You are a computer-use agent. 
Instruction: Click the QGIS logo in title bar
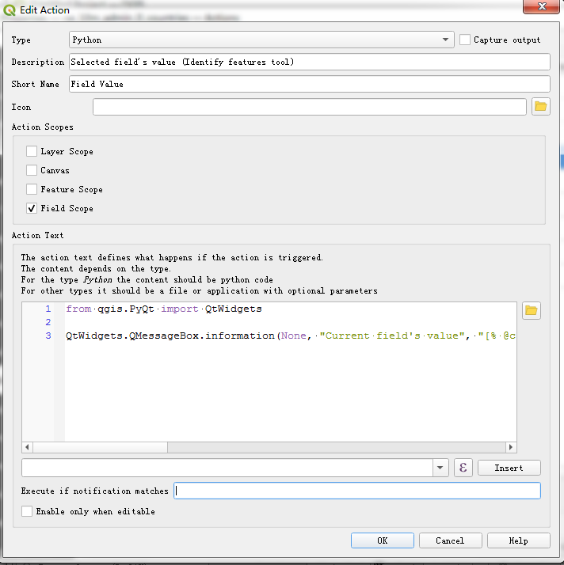coord(10,10)
